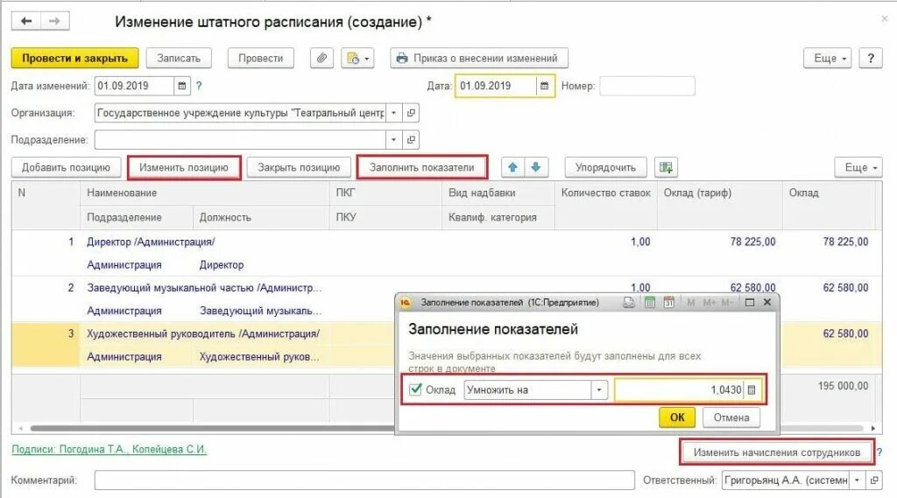Close the form with the top-right X
This screenshot has height=498, width=897.
coord(885,18)
